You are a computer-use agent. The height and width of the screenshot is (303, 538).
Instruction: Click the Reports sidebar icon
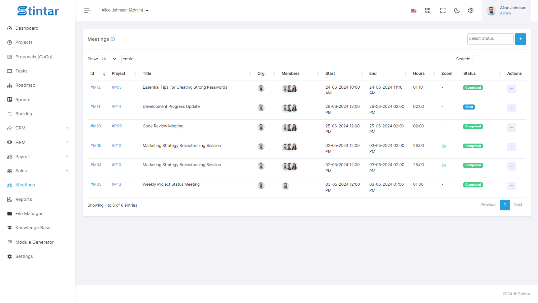pyautogui.click(x=10, y=200)
